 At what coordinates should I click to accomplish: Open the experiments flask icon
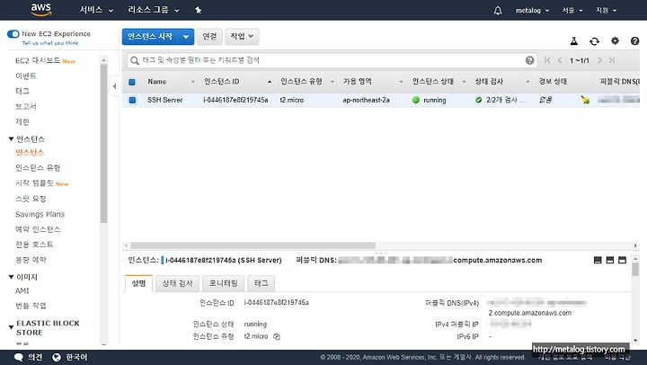(x=573, y=40)
